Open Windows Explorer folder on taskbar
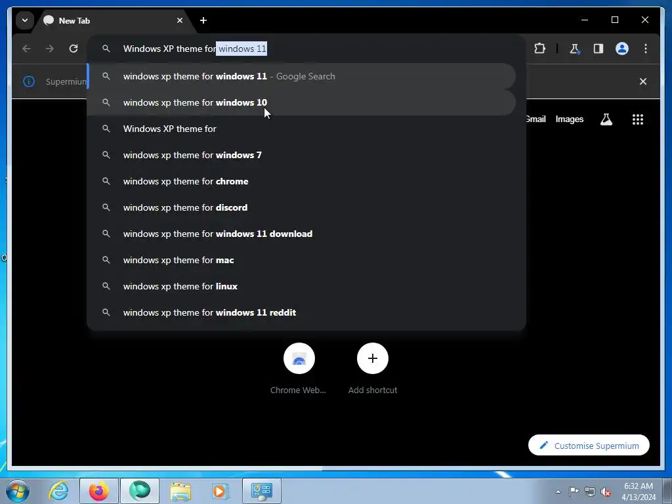Image resolution: width=672 pixels, height=504 pixels. (180, 491)
